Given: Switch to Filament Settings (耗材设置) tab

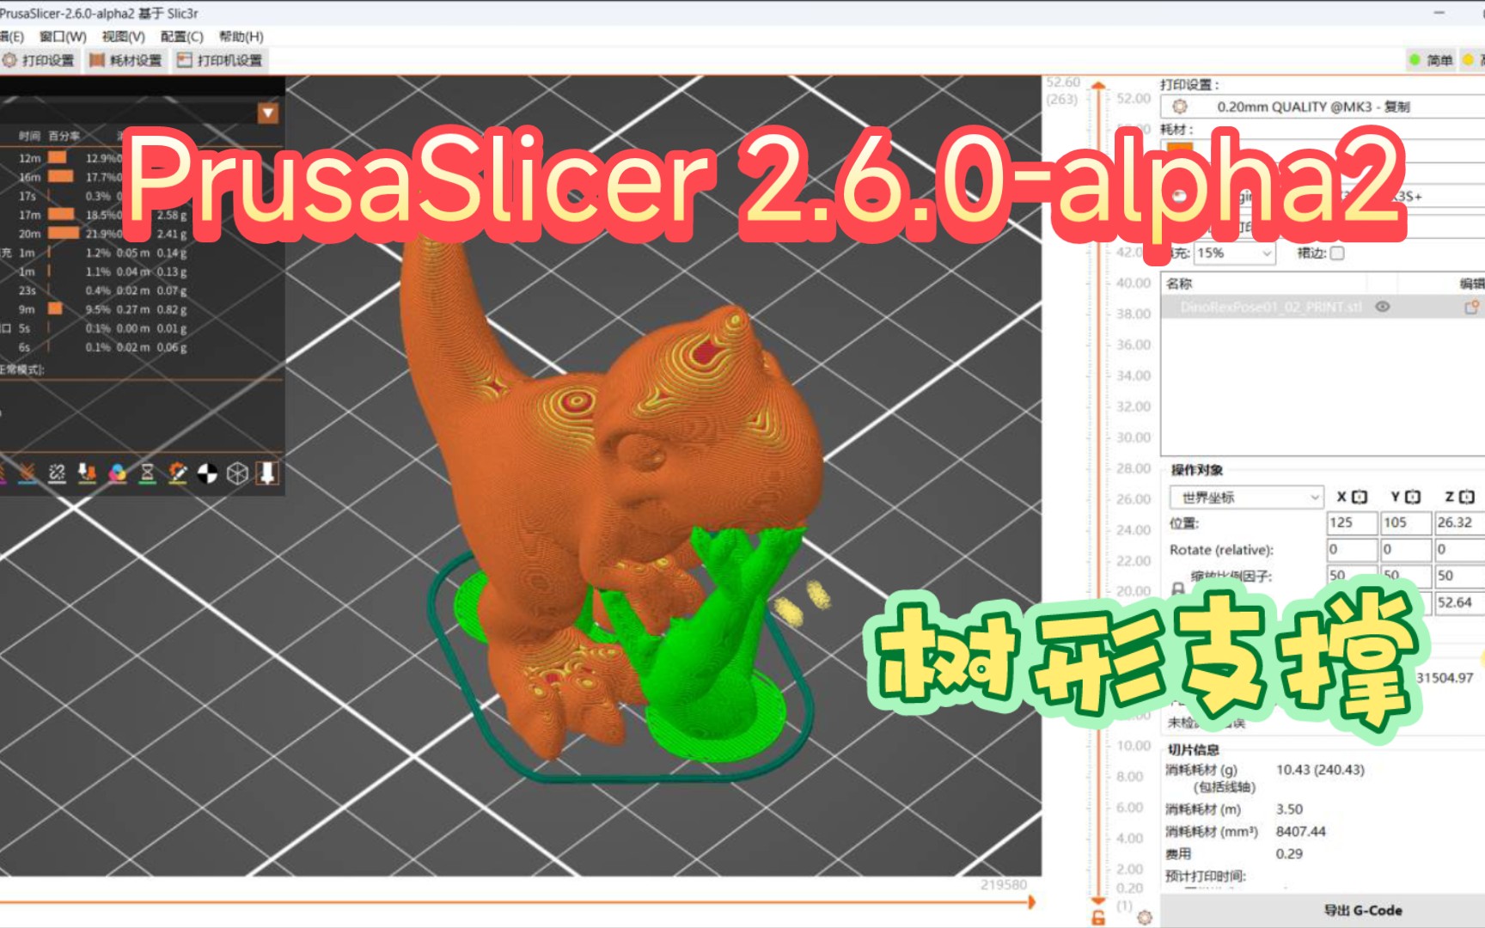Looking at the screenshot, I should click(126, 60).
